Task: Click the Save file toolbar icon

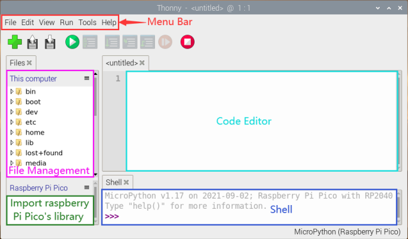Action: pyautogui.click(x=50, y=42)
